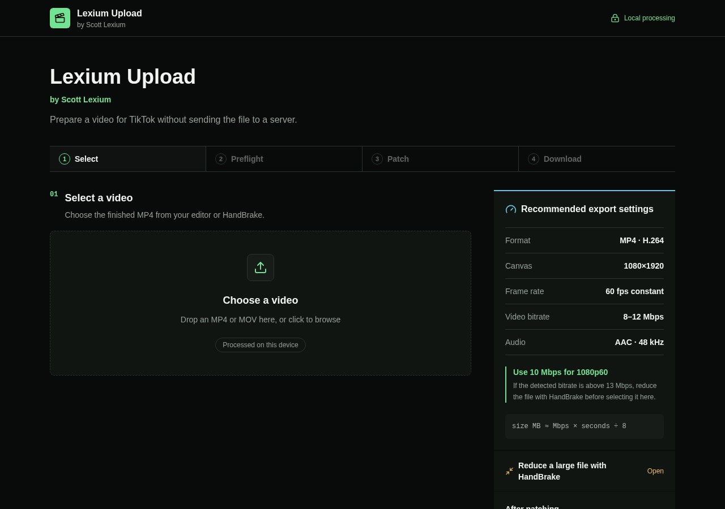This screenshot has height=509, width=725.
Task: Click the Frame rate row label
Action: point(524,291)
